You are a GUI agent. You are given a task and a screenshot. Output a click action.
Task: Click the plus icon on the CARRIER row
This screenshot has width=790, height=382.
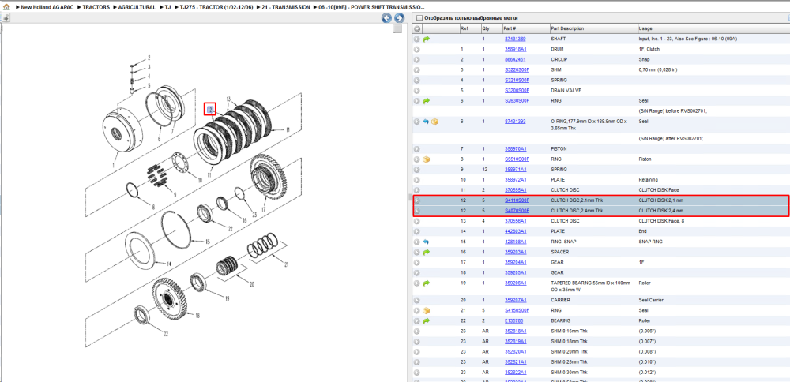pos(417,300)
